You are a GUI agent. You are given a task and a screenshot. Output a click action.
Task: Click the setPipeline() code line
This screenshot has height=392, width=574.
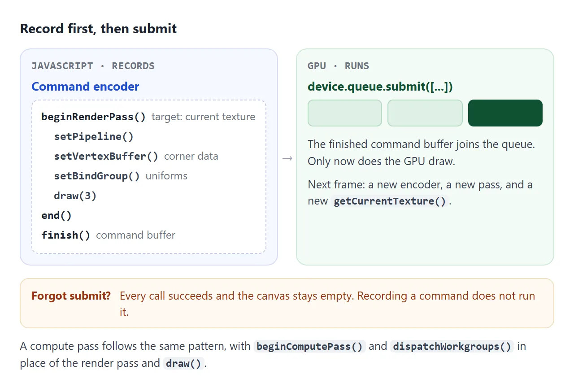tap(94, 137)
